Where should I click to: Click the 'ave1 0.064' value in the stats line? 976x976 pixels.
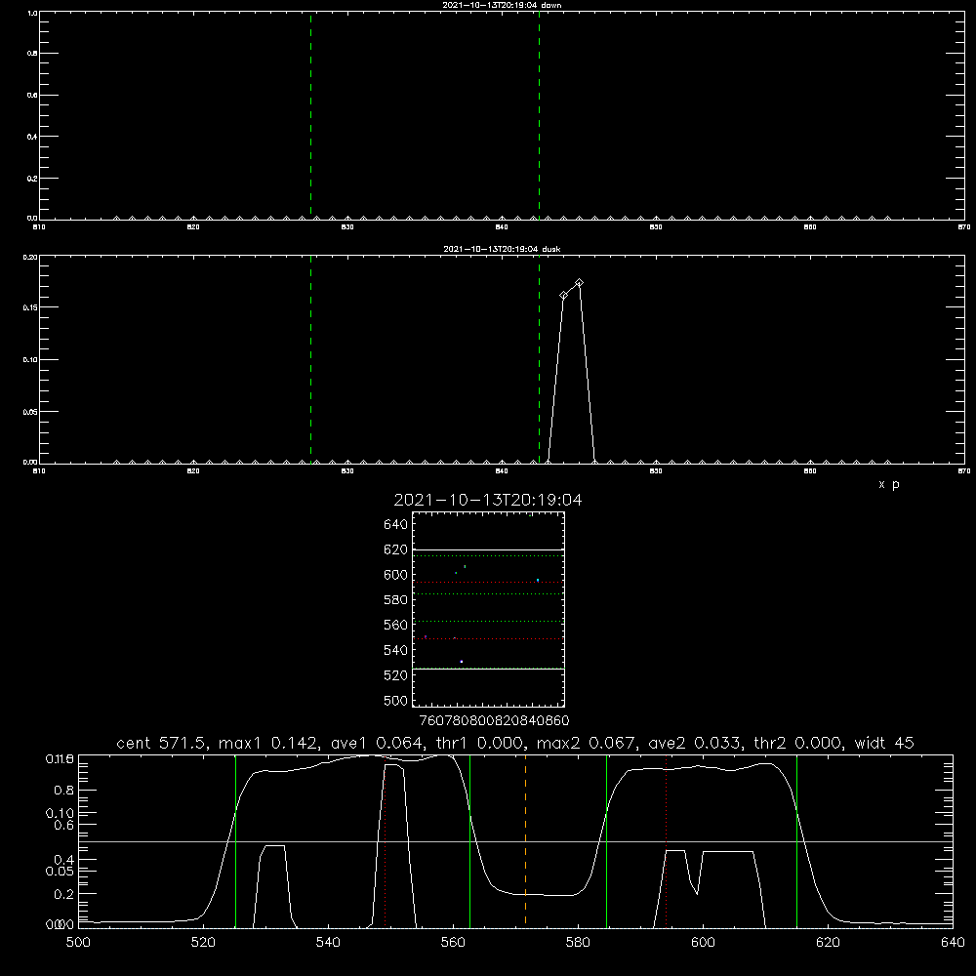click(x=376, y=743)
